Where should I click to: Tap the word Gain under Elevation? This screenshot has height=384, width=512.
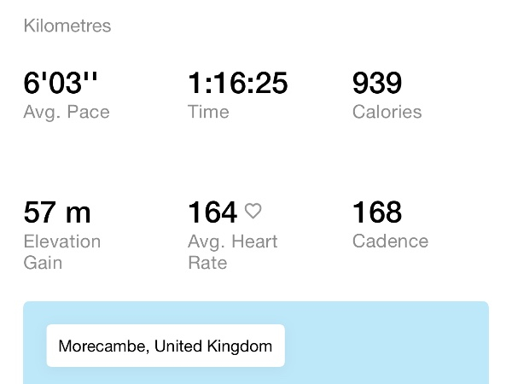[43, 262]
